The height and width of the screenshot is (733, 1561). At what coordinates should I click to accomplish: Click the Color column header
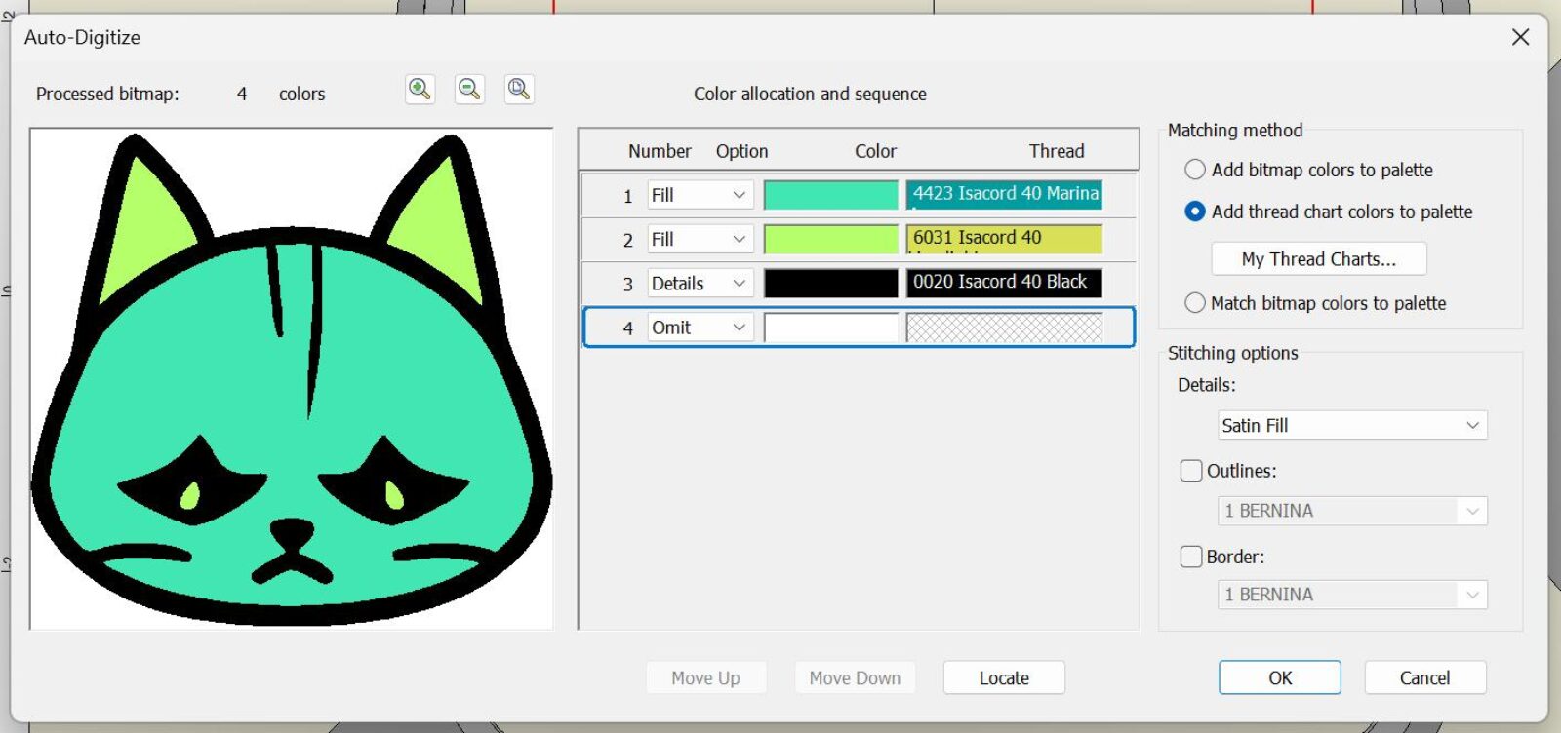pos(875,151)
